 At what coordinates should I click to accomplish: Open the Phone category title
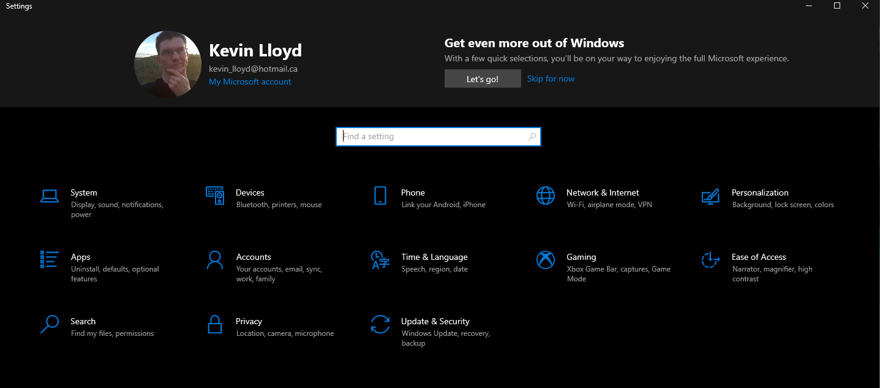point(413,192)
